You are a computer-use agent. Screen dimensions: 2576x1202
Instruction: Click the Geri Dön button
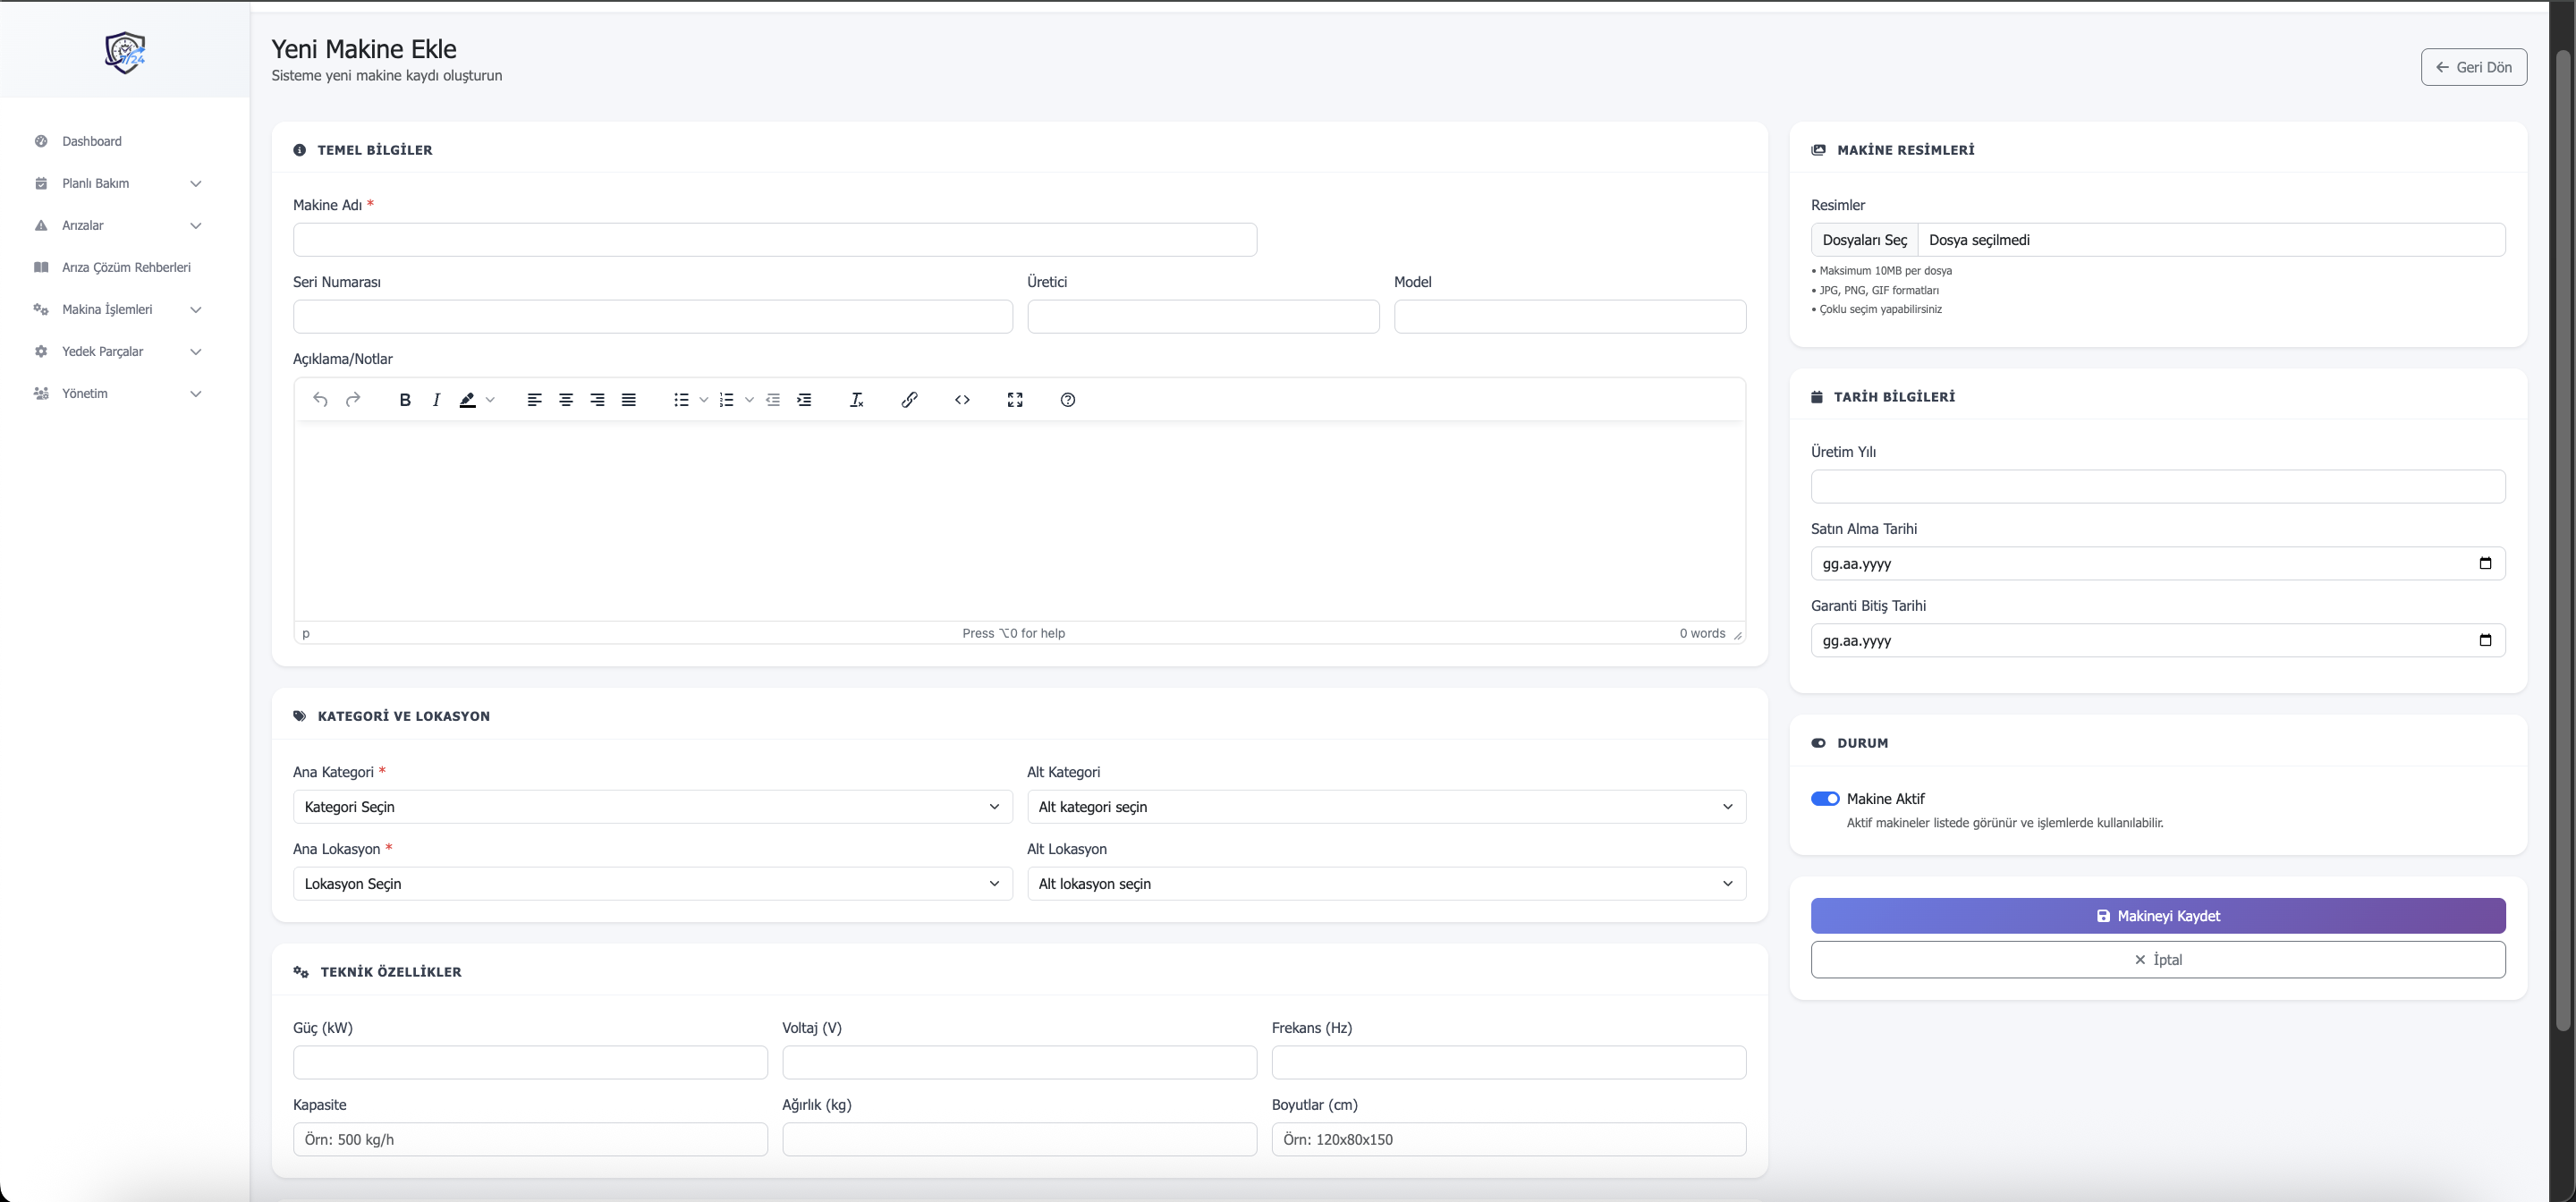click(2473, 67)
